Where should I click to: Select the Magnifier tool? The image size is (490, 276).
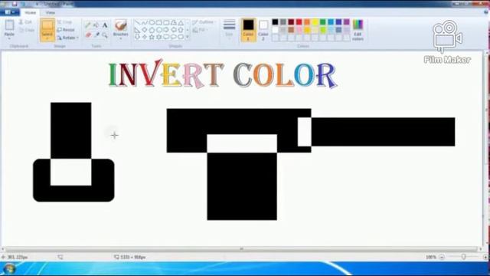(105, 34)
